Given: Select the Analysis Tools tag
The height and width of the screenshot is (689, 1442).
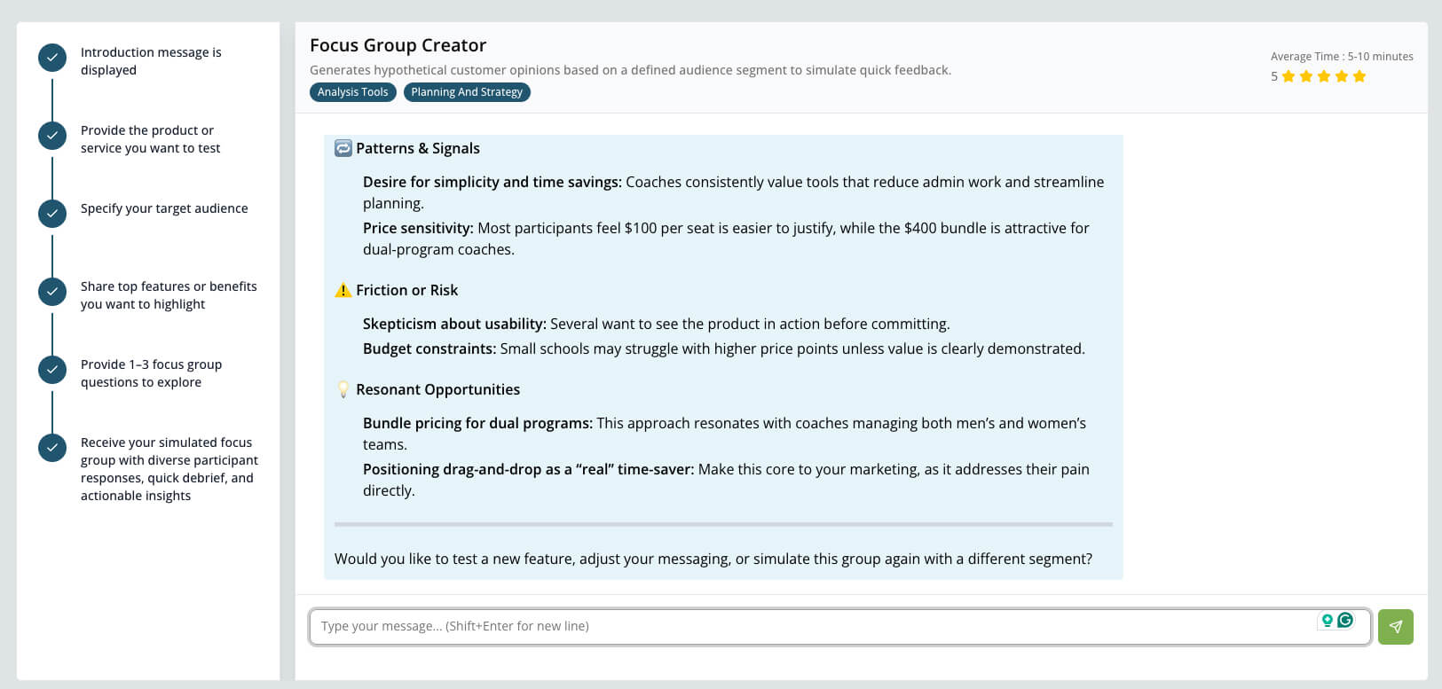Looking at the screenshot, I should 352,91.
